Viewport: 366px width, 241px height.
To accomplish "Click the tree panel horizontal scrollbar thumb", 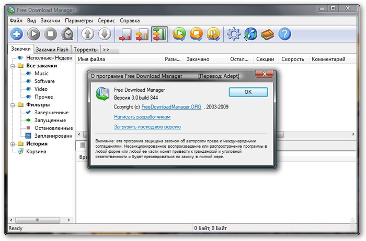I will tap(38, 220).
